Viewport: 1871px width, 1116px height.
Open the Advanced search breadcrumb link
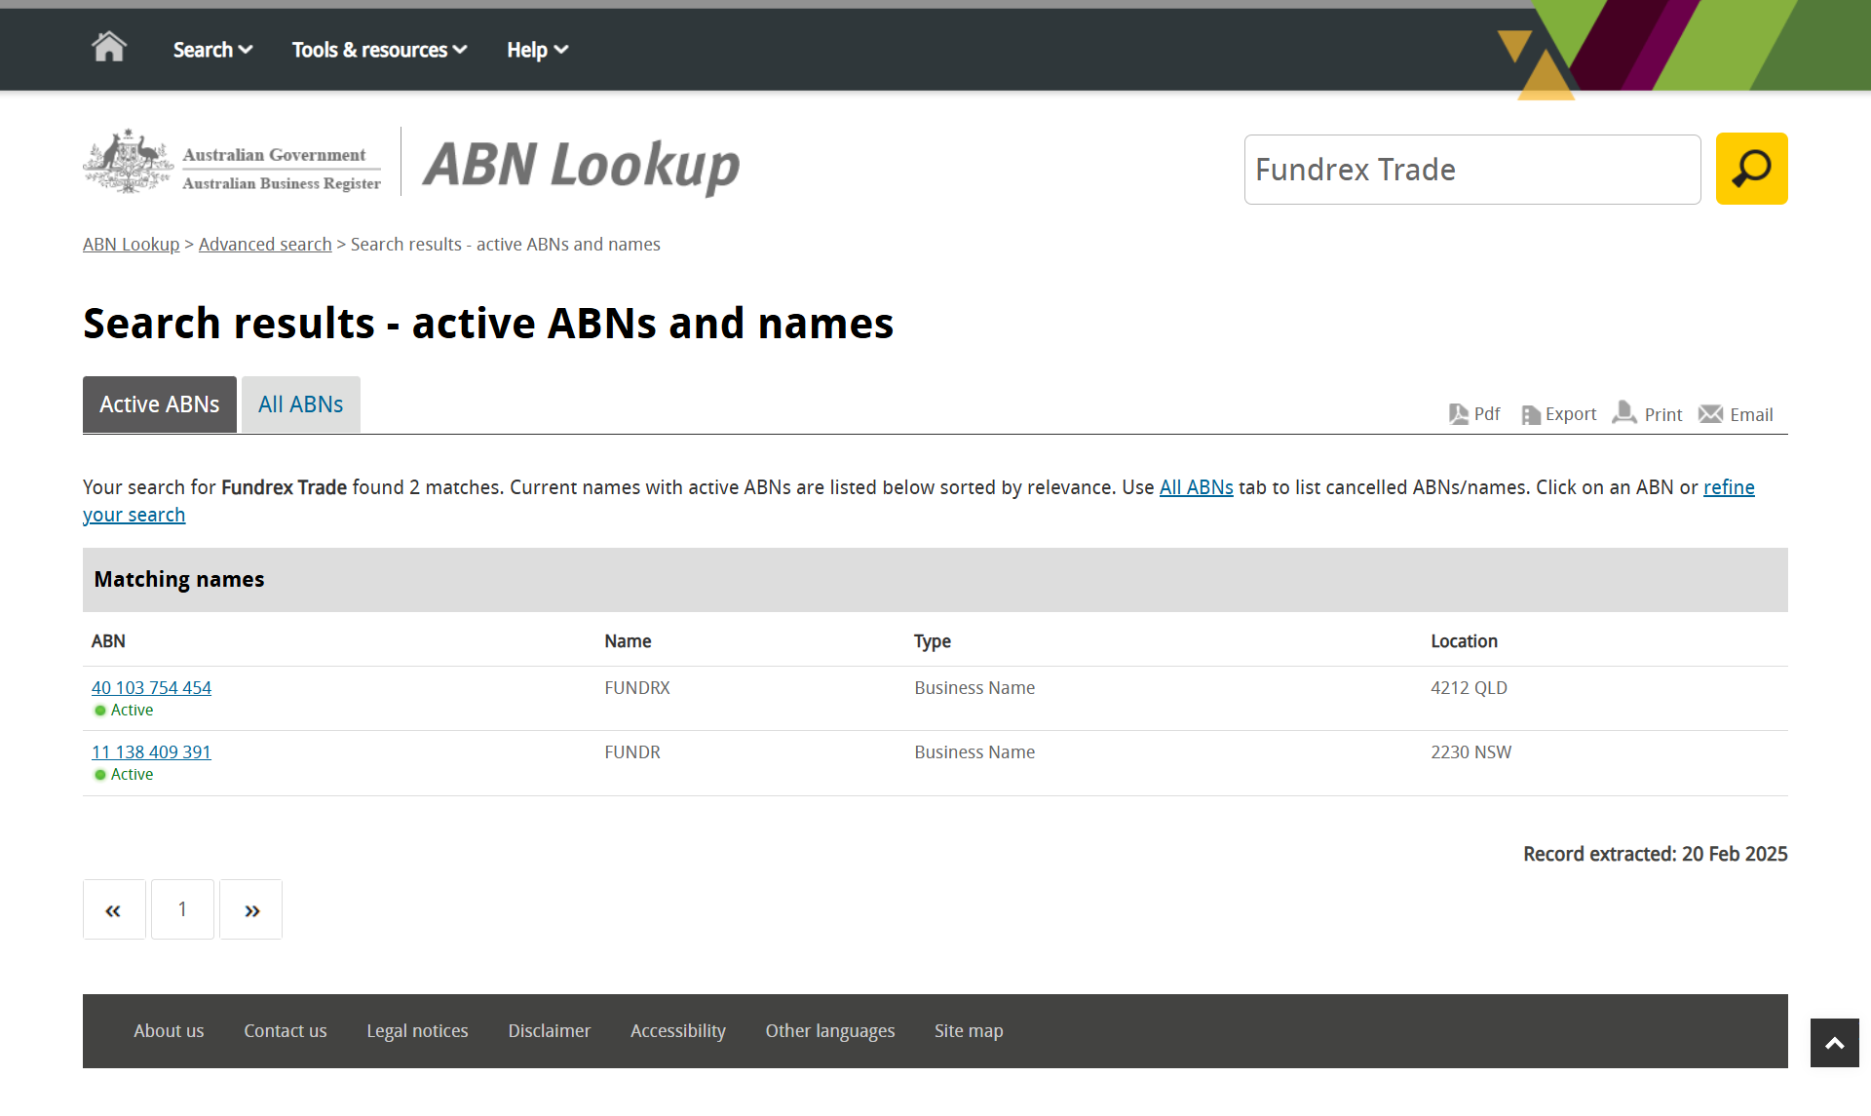[265, 245]
